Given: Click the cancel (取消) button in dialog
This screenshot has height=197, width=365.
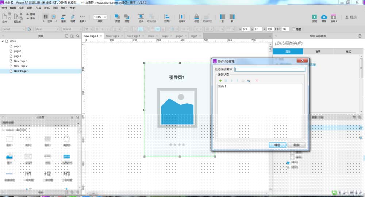Looking at the screenshot, I should coord(296,145).
